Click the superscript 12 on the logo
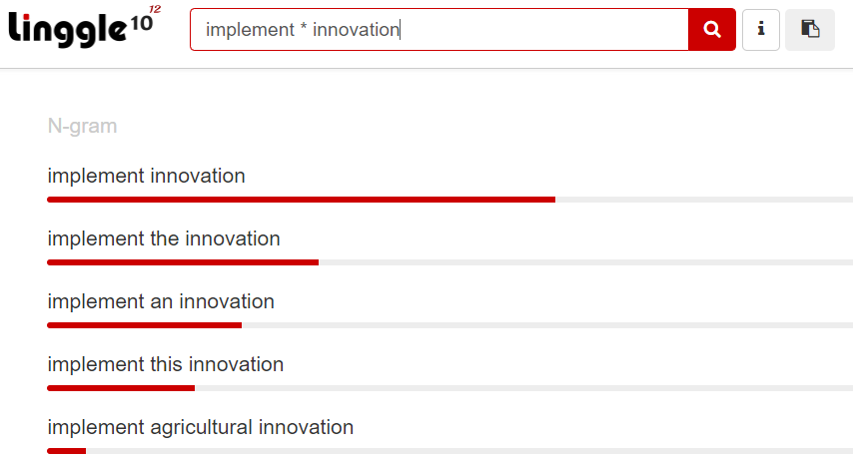 [155, 9]
